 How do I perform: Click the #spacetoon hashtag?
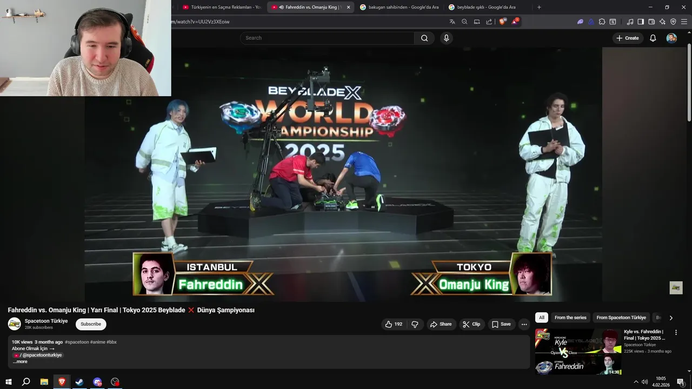pyautogui.click(x=77, y=342)
